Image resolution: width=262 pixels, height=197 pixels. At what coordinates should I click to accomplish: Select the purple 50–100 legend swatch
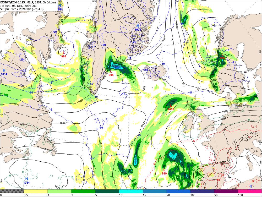tap(226, 191)
